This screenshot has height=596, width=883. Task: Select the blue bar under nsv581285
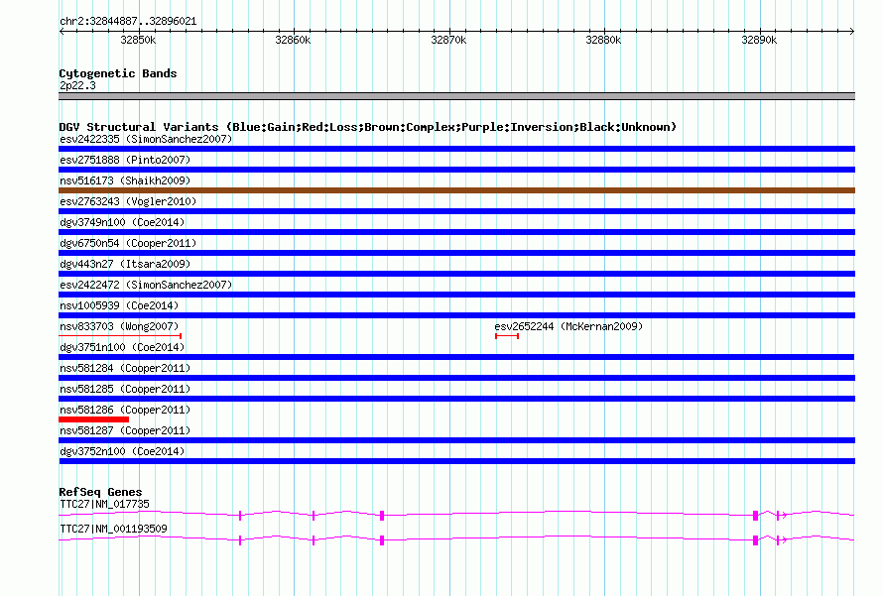click(456, 399)
